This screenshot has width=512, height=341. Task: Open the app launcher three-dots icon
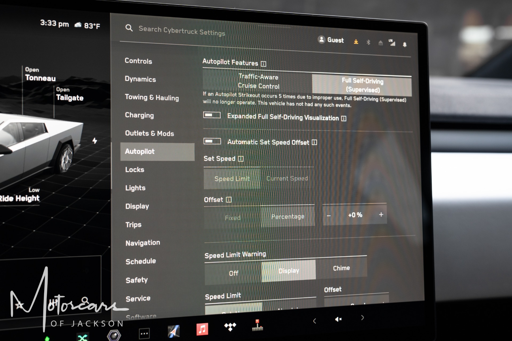(x=144, y=333)
